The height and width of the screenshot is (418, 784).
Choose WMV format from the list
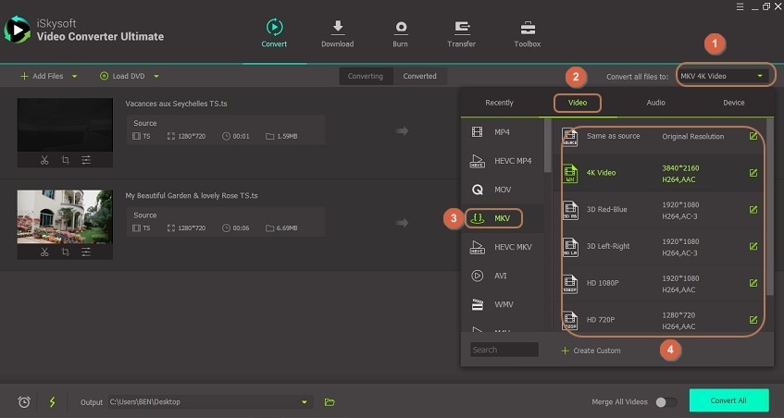502,304
